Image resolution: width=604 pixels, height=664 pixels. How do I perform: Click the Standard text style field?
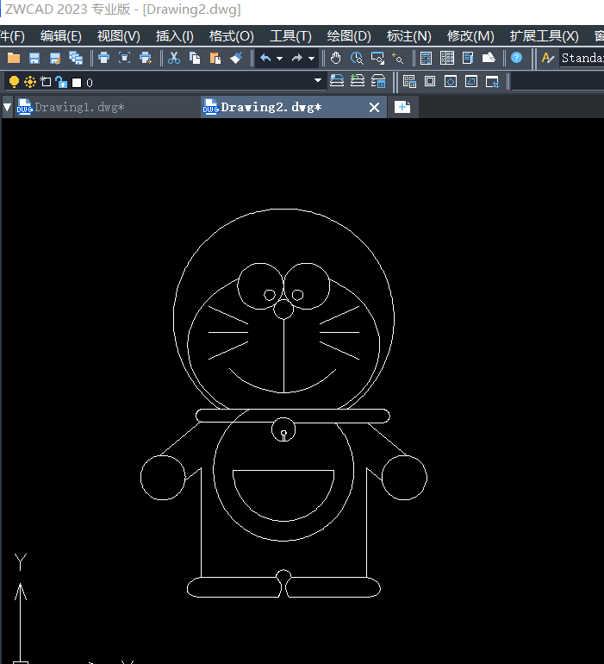click(x=582, y=58)
